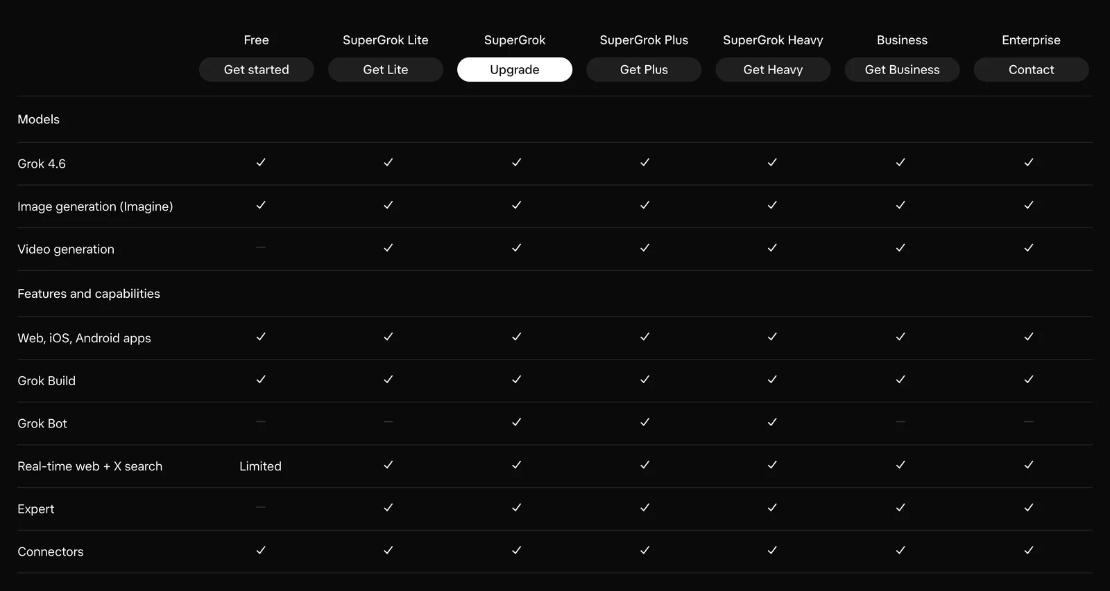Click the Grok Bot checkmark under SuperGrok Plus
The image size is (1110, 591).
pos(644,422)
